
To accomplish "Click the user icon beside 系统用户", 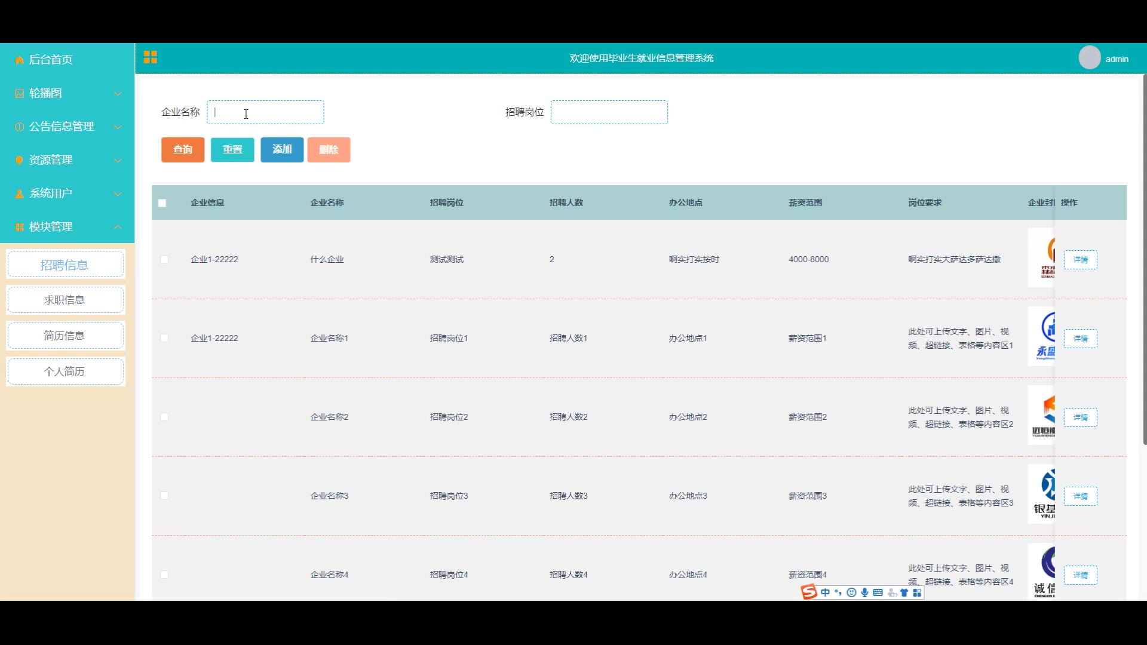I will 19,194.
